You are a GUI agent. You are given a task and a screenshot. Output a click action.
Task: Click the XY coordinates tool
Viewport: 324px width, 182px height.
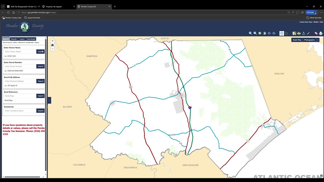point(304,33)
